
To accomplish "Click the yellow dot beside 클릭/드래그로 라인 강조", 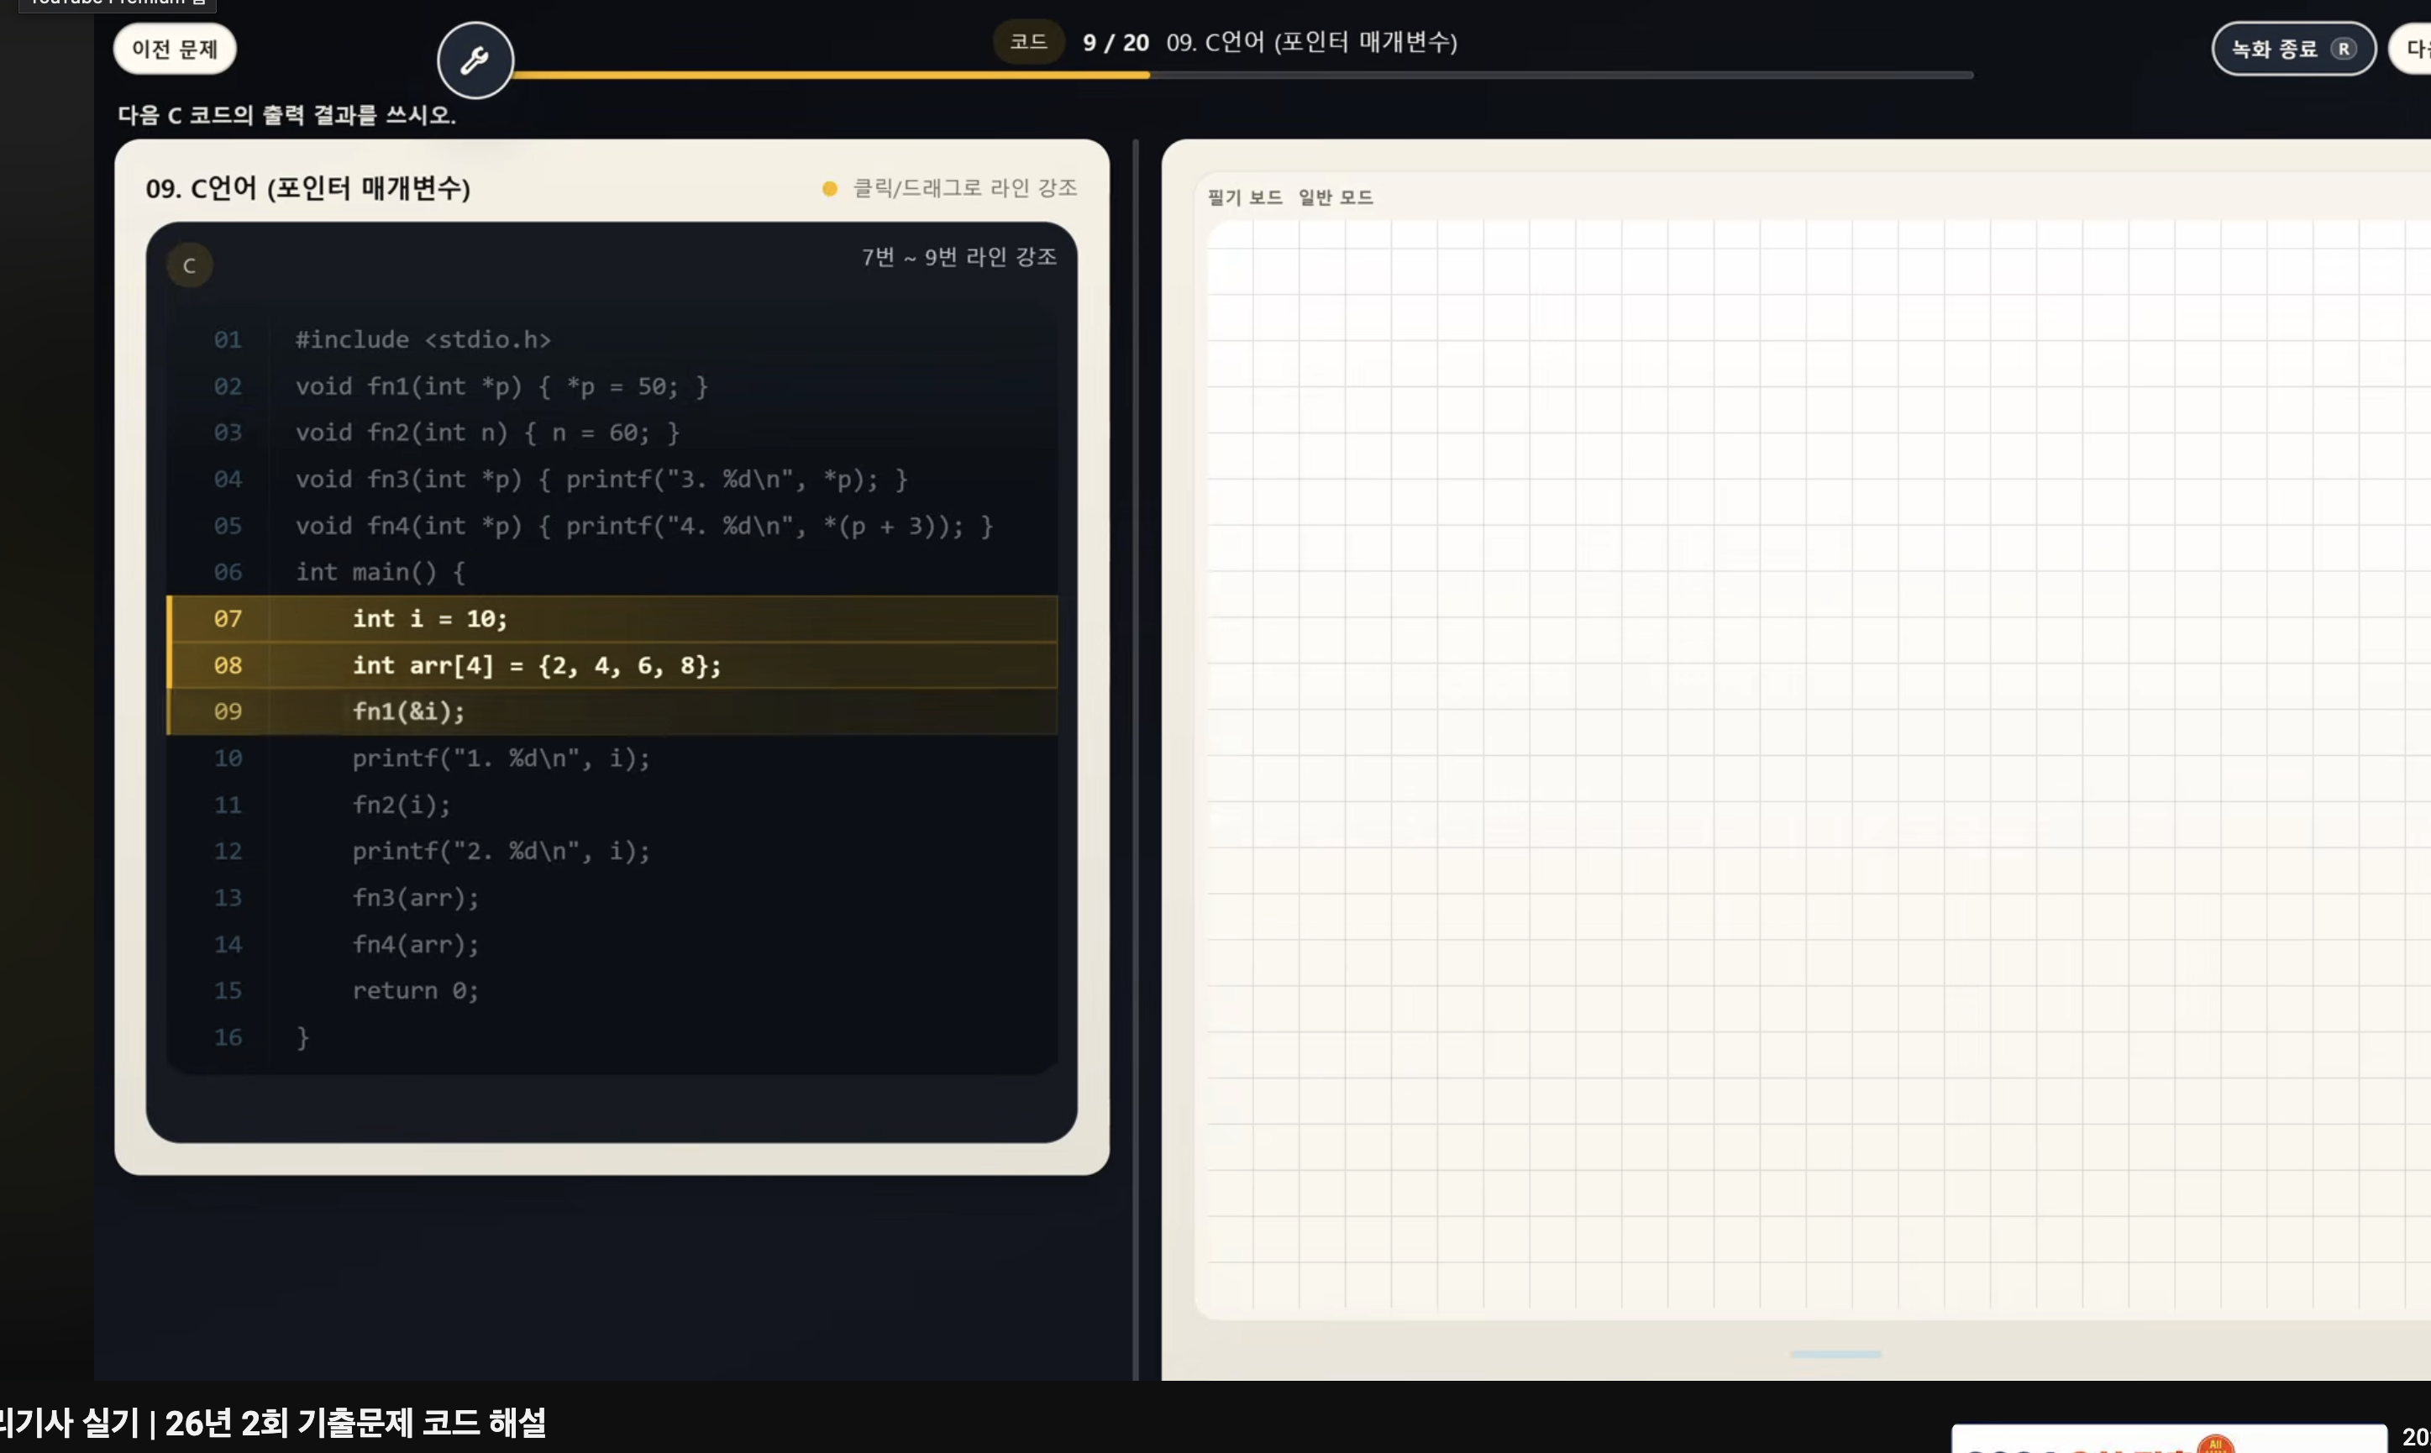I will pyautogui.click(x=829, y=188).
